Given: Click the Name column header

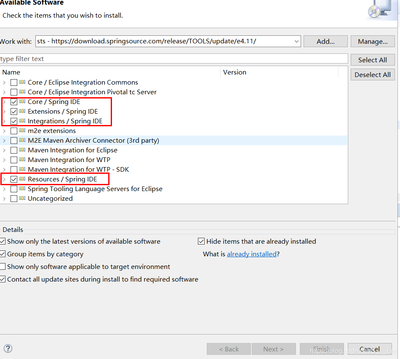Looking at the screenshot, I should pos(110,72).
